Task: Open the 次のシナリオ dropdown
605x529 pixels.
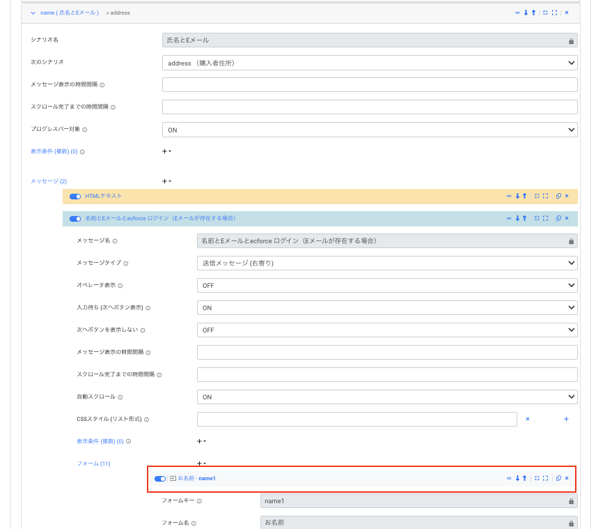Action: pyautogui.click(x=370, y=63)
